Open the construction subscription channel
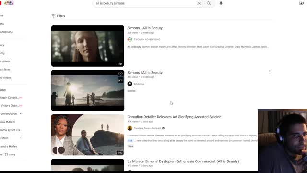Viewport: 307px width, 173px height. [8, 114]
